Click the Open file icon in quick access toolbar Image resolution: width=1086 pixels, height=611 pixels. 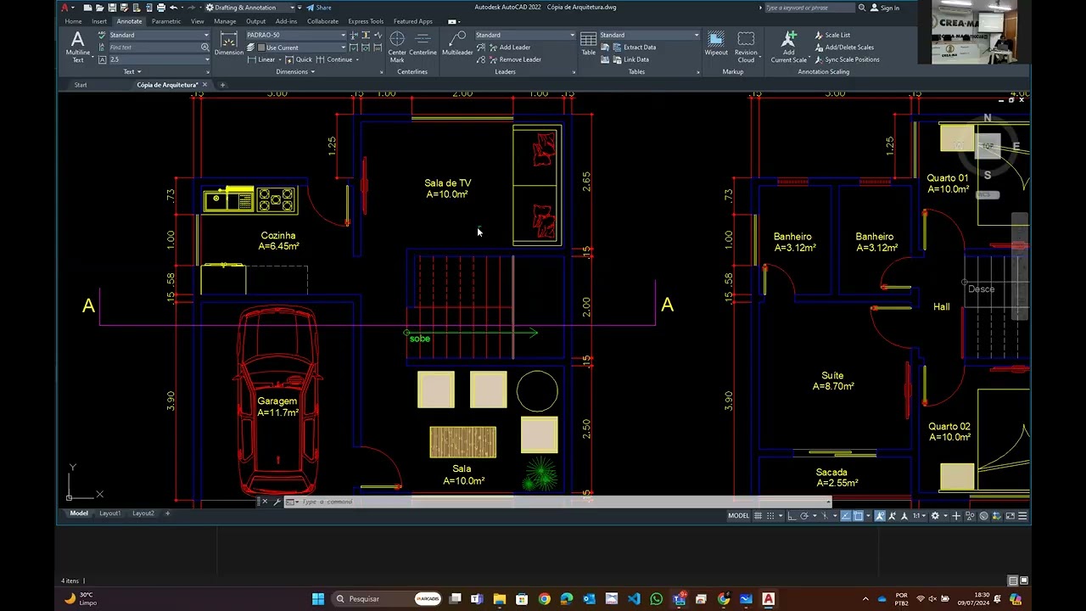click(x=99, y=8)
